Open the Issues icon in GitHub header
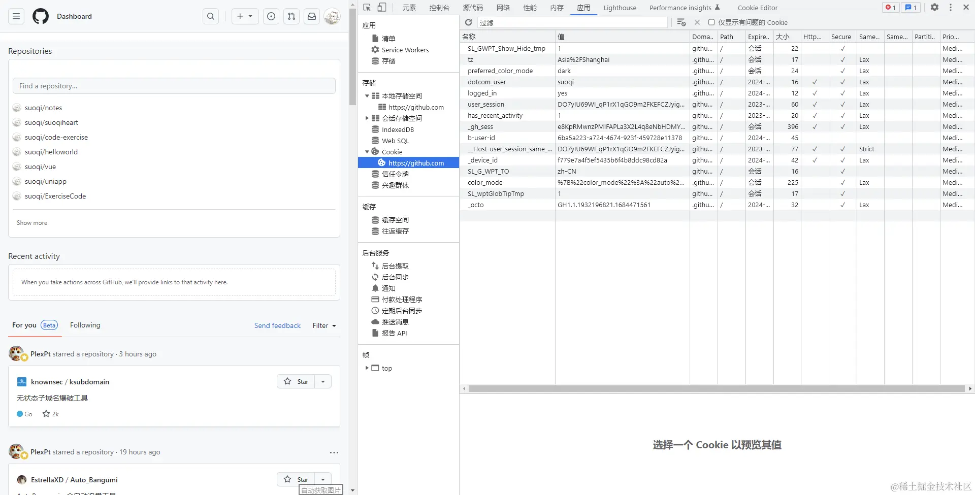 271,16
